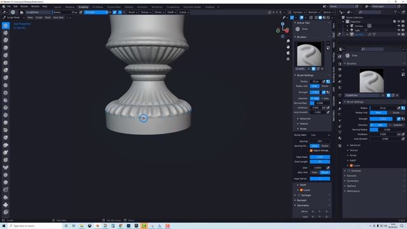This screenshot has width=407, height=229.
Task: Click the blue Z axis on navigation gizmo
Action: 282,24
